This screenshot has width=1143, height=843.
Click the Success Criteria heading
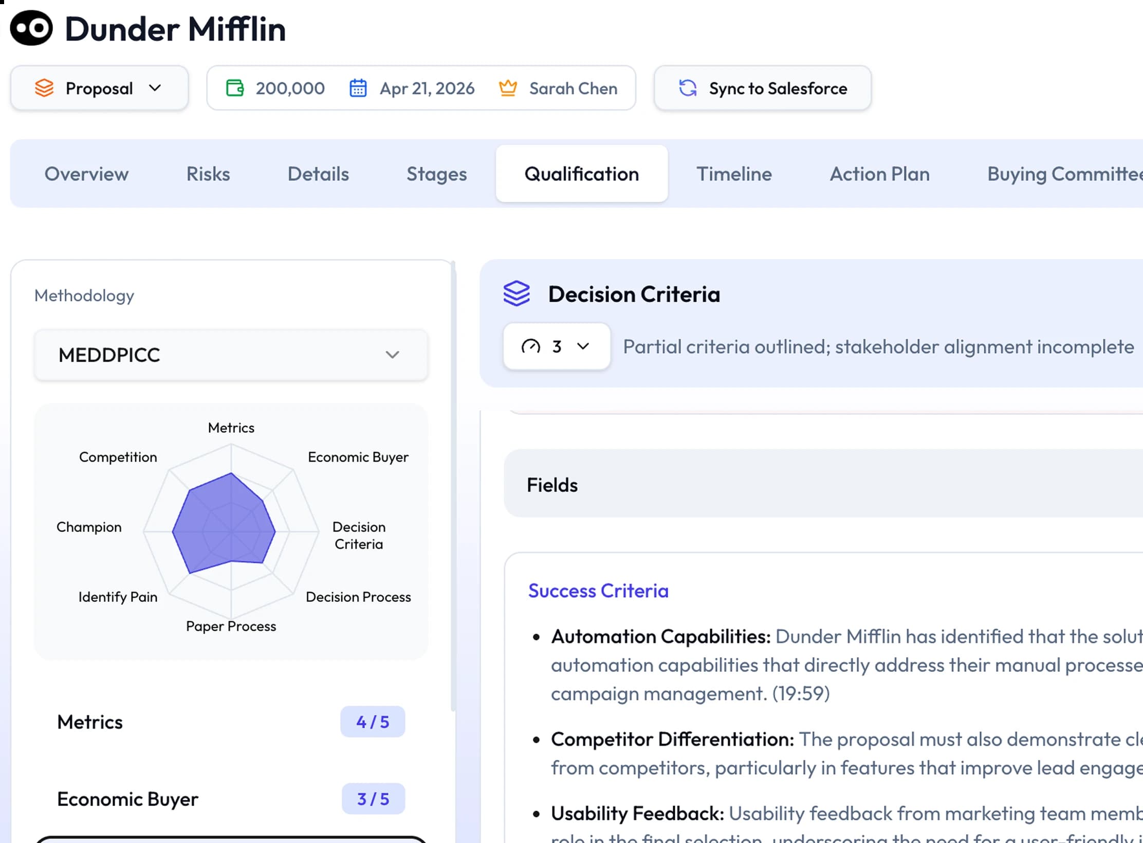click(x=598, y=591)
